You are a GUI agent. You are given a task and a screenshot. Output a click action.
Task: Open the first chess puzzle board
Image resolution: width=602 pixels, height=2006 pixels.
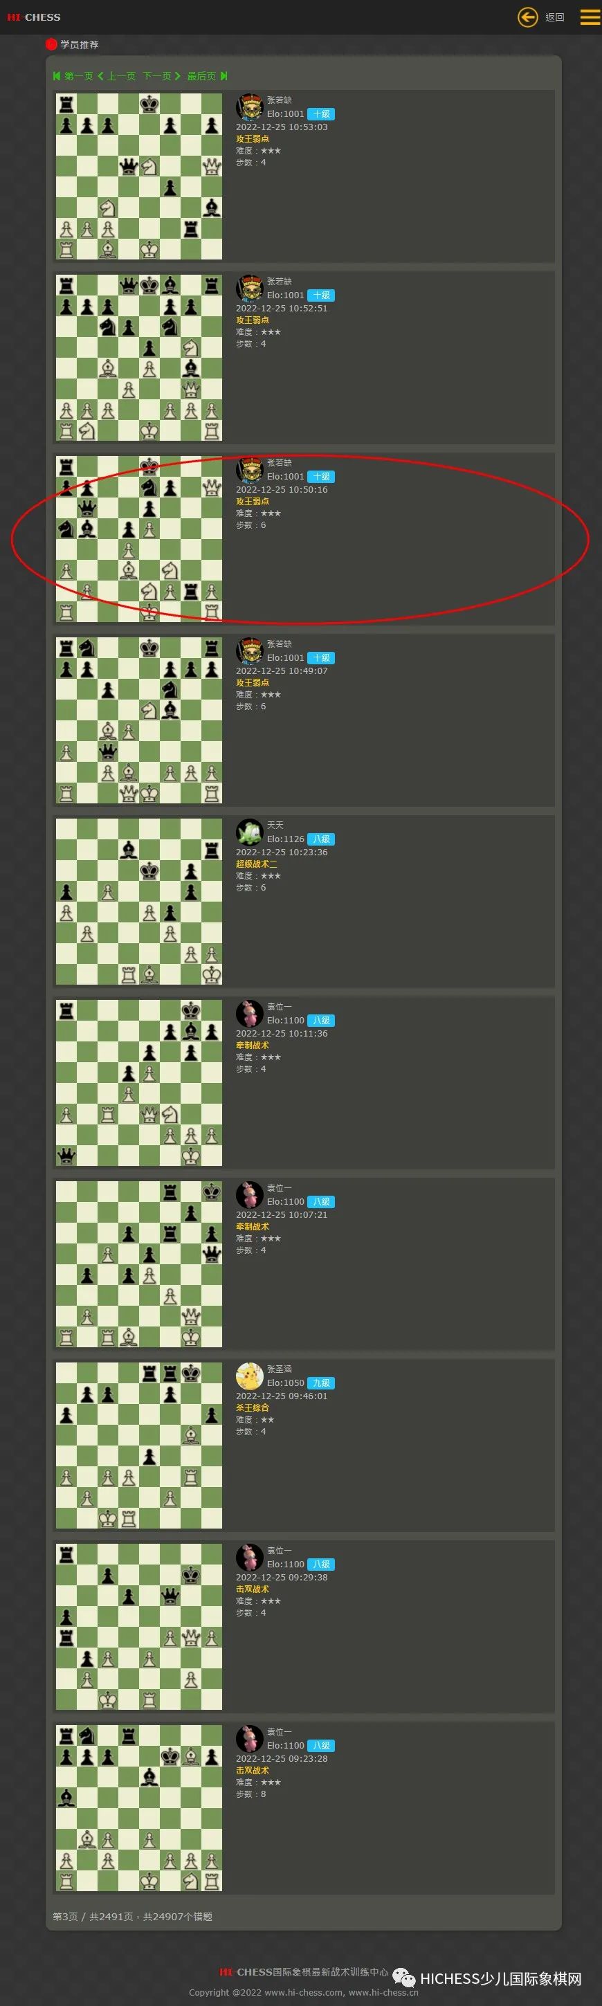point(138,176)
